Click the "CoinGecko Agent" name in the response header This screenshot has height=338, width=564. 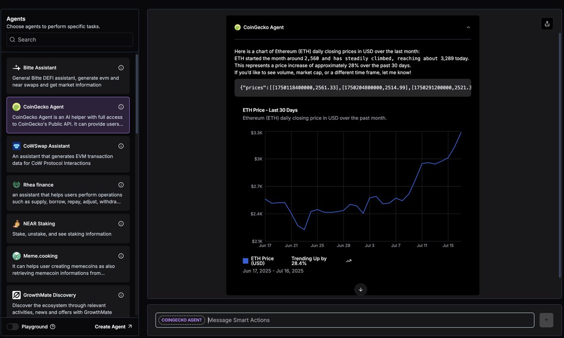(264, 27)
